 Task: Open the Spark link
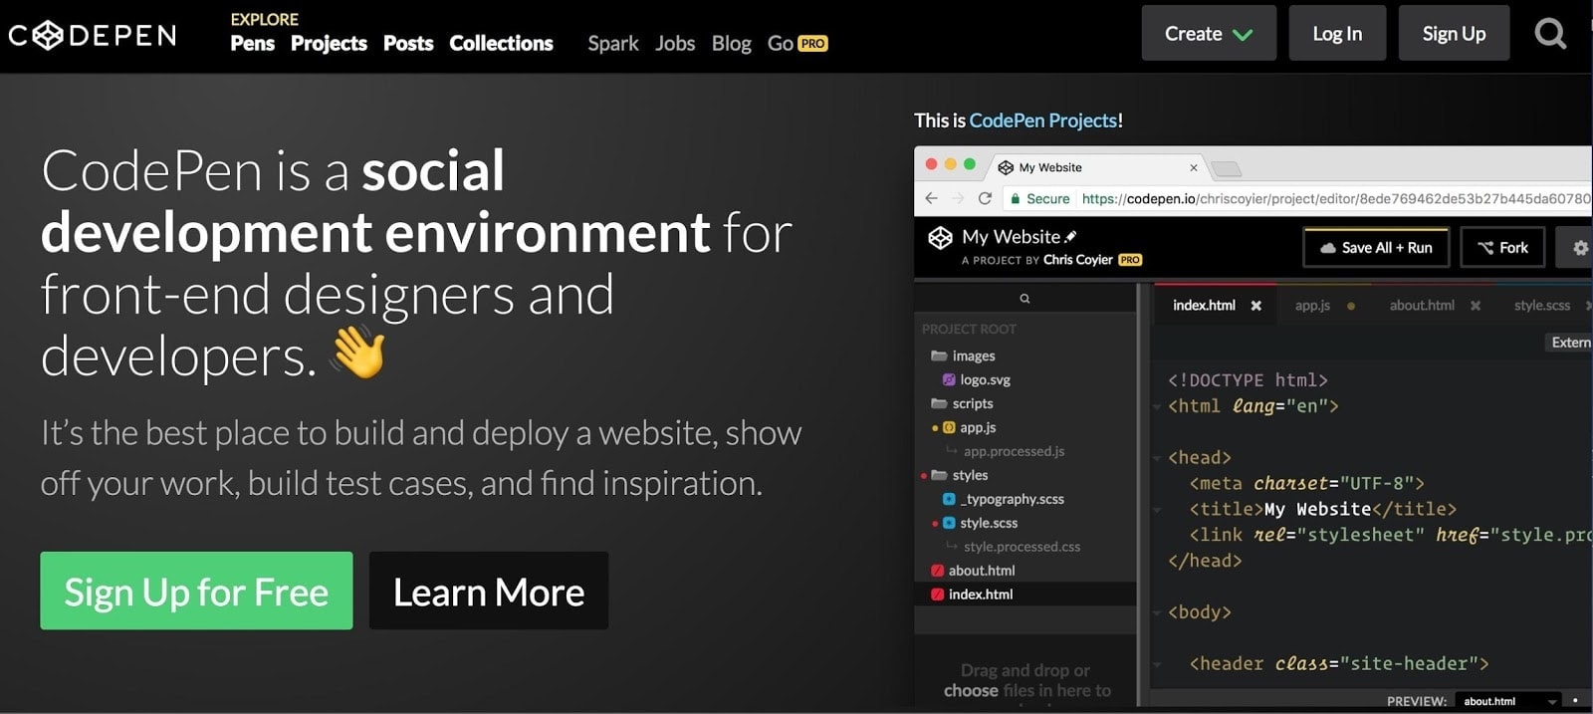613,44
